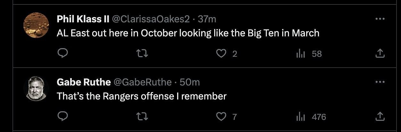401x132 pixels.
Task: View analytics for the 58-view tweet
Action: (x=300, y=54)
